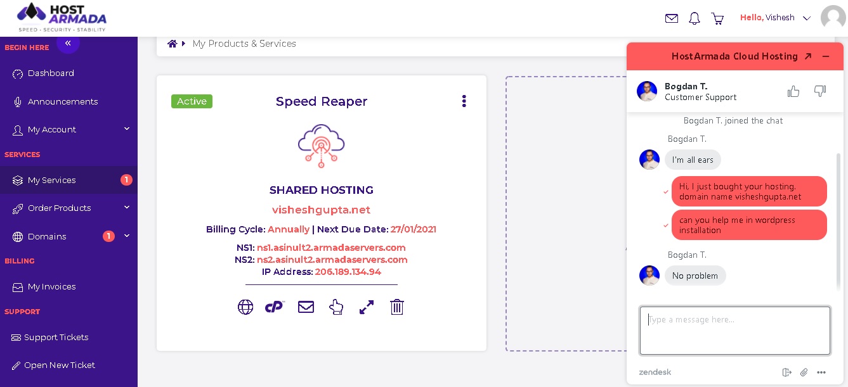Click Bogdan T. agent avatar in chat header

coord(647,91)
